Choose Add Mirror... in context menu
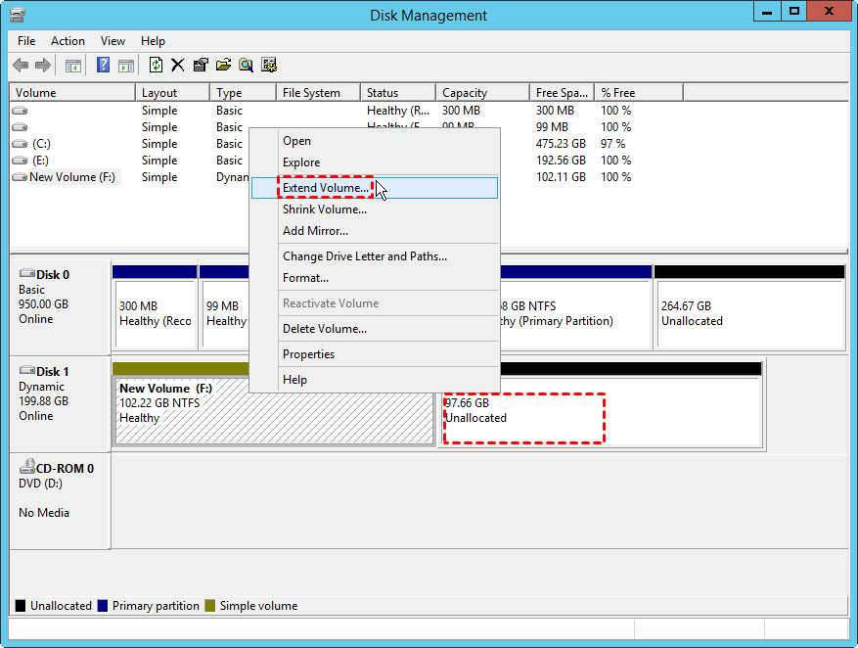The width and height of the screenshot is (858, 648). tap(375, 231)
